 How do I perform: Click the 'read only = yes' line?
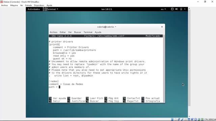coord(64,56)
